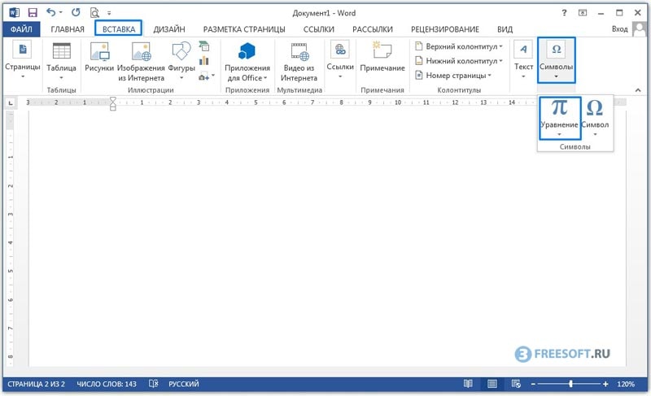Switch to Print Layout view
The height and width of the screenshot is (396, 651).
point(492,384)
